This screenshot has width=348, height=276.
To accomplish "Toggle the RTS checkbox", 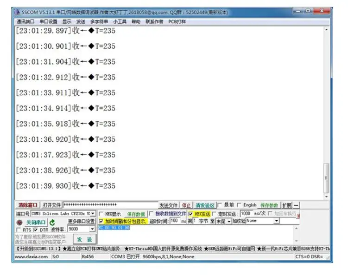I will pos(19,230).
